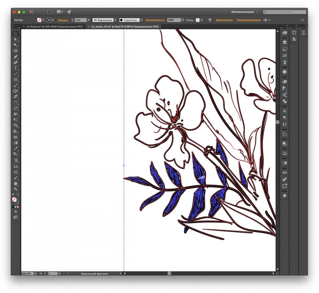Open the Автоматизация workspace switcher

[244, 12]
